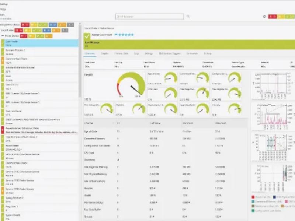
Task: Click the red status icon of the down sensor row
Action: 3,130
